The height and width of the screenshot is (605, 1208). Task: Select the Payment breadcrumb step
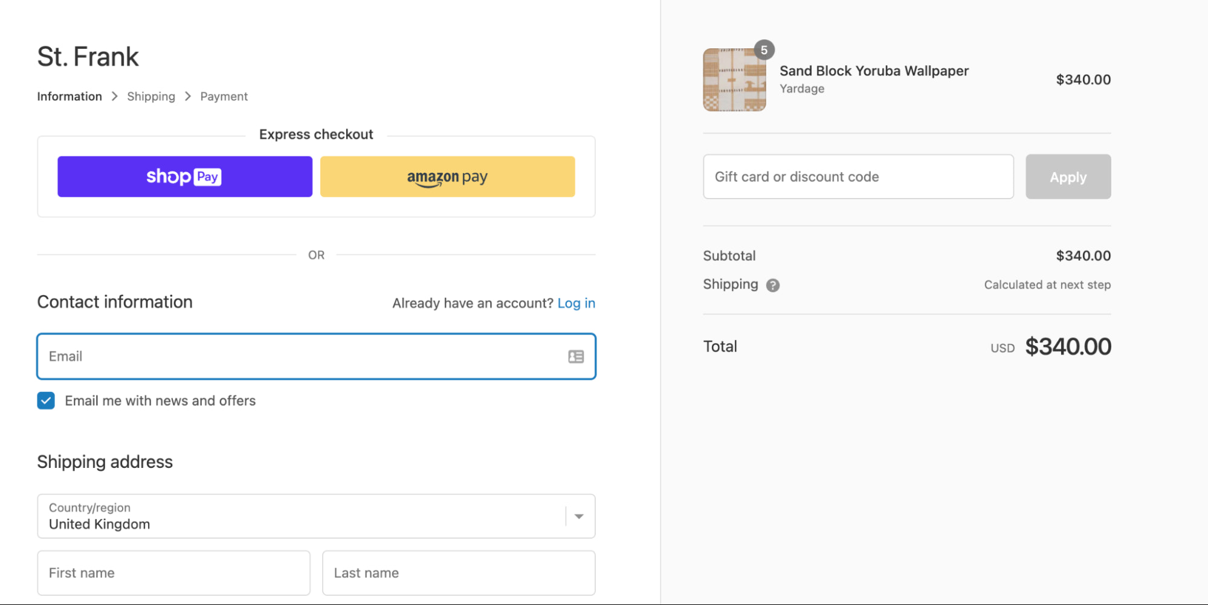[x=224, y=96]
